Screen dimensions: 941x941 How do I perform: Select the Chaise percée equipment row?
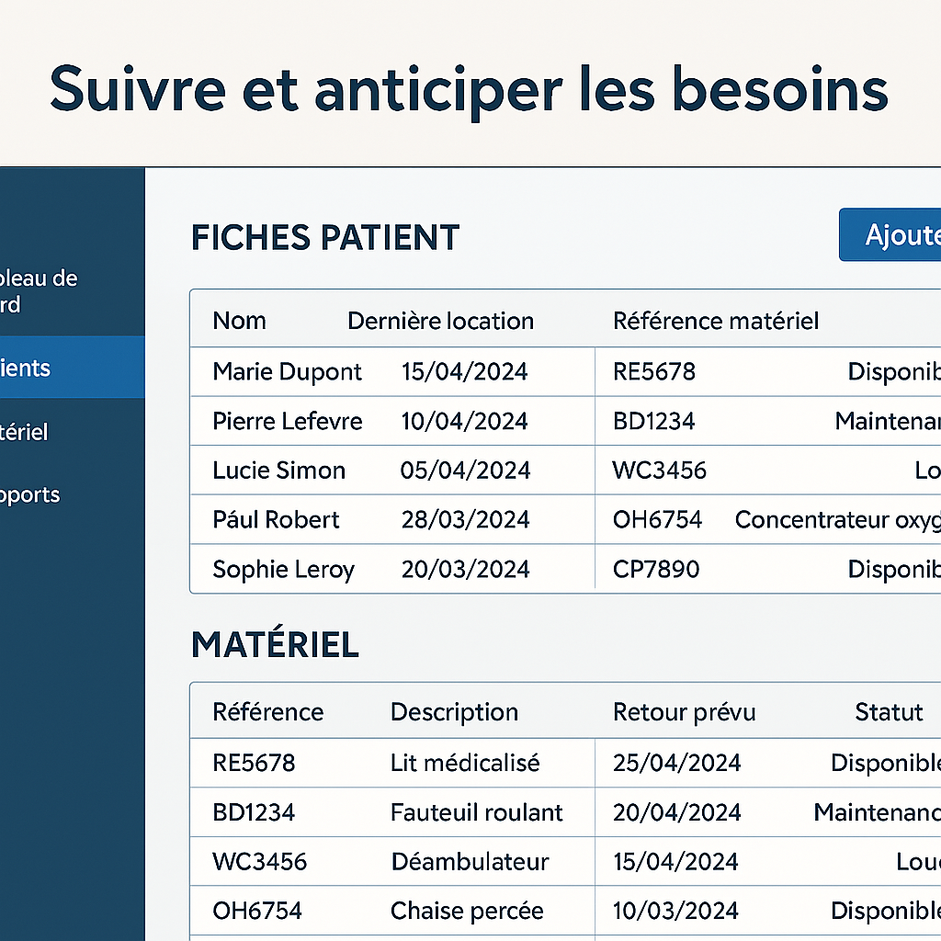pyautogui.click(x=565, y=911)
